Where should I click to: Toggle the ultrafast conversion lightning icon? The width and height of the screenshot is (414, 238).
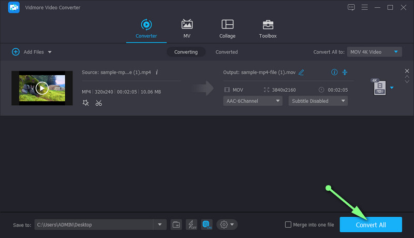click(x=191, y=225)
